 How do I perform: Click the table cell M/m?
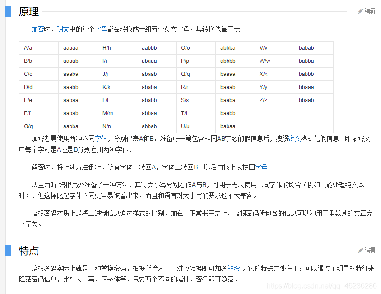point(117,113)
